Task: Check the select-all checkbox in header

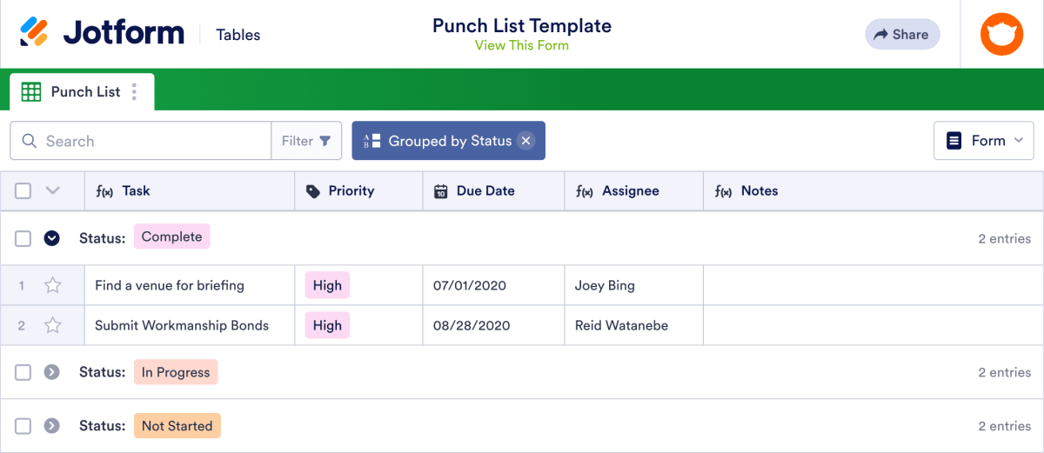Action: pyautogui.click(x=23, y=191)
